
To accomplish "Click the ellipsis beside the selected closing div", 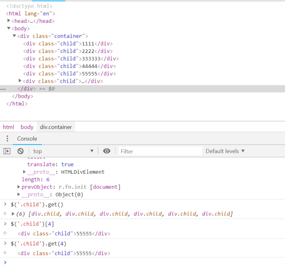I will point(3,89).
